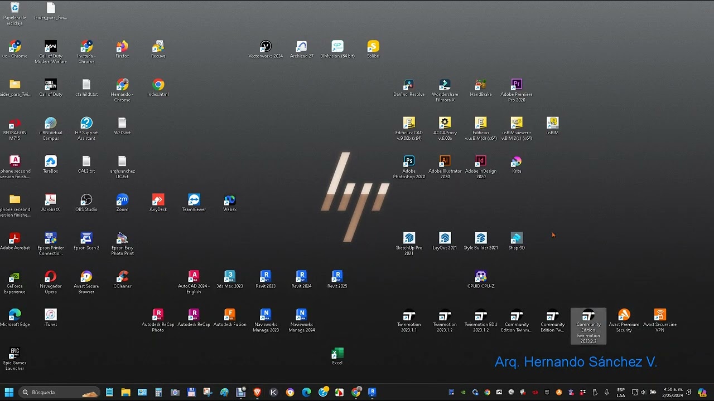Open the volume control in system tray

point(643,392)
